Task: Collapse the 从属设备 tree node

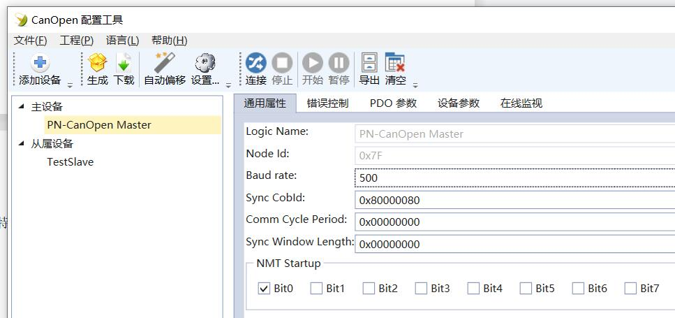Action: (21, 144)
